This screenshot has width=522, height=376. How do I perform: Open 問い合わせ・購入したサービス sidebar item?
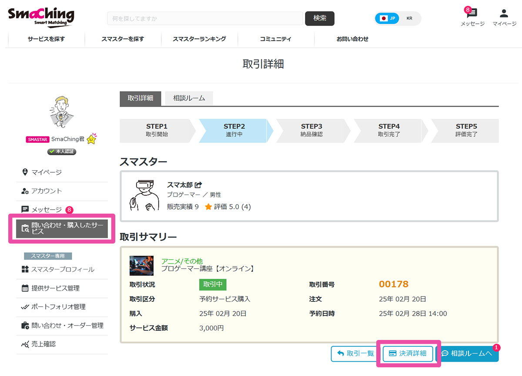pyautogui.click(x=61, y=228)
